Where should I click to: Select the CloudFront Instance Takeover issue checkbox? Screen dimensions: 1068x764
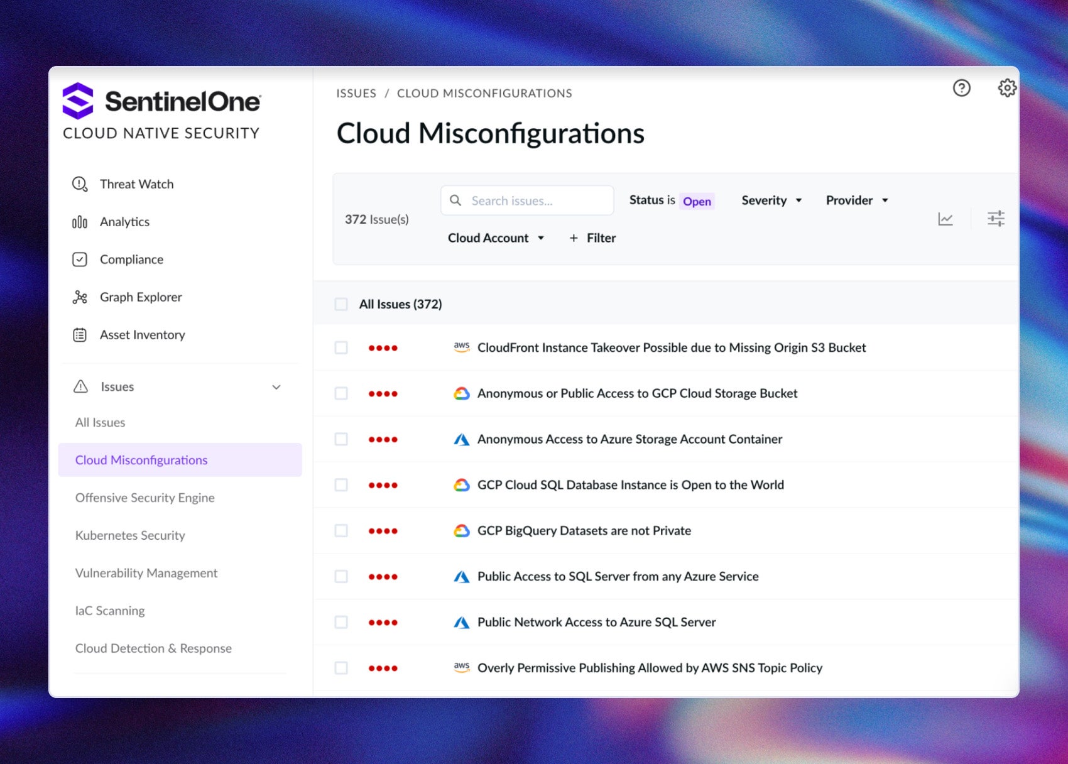341,347
